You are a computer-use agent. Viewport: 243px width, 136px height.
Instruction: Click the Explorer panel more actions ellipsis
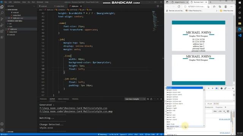pos(34,6)
